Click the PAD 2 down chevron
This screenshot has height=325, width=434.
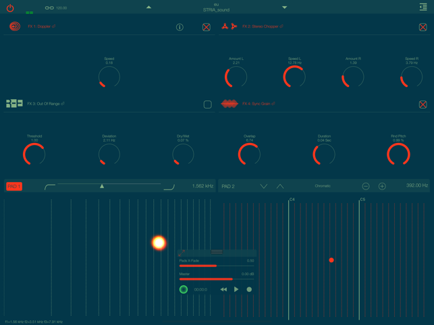[264, 186]
